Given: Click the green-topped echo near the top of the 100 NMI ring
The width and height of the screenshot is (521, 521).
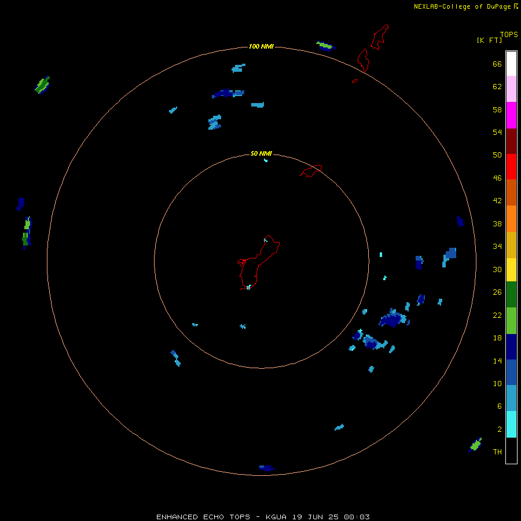Looking at the screenshot, I should 325,46.
